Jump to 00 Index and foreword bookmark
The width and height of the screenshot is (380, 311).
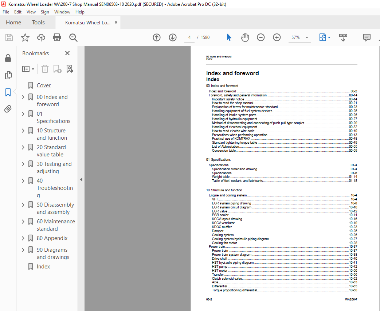(52, 101)
